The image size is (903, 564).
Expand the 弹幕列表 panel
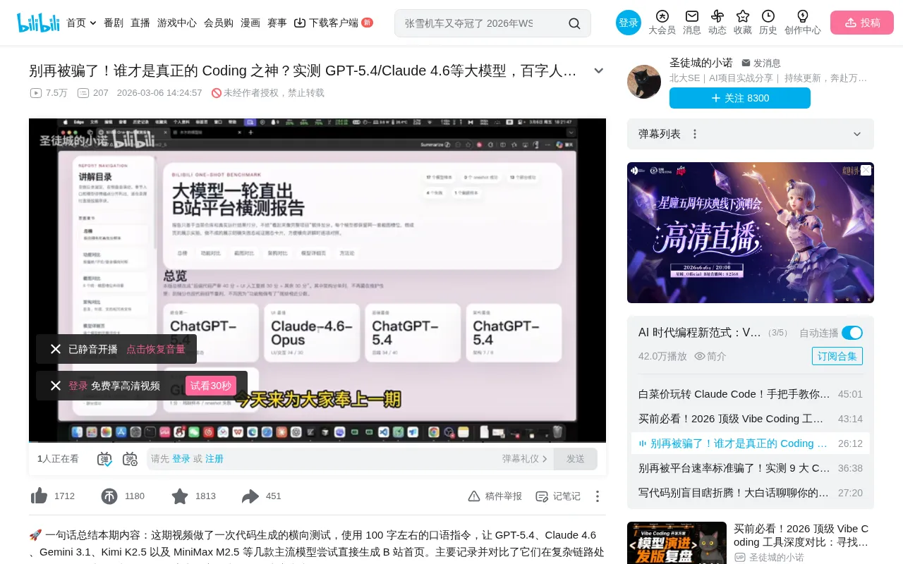coord(857,134)
